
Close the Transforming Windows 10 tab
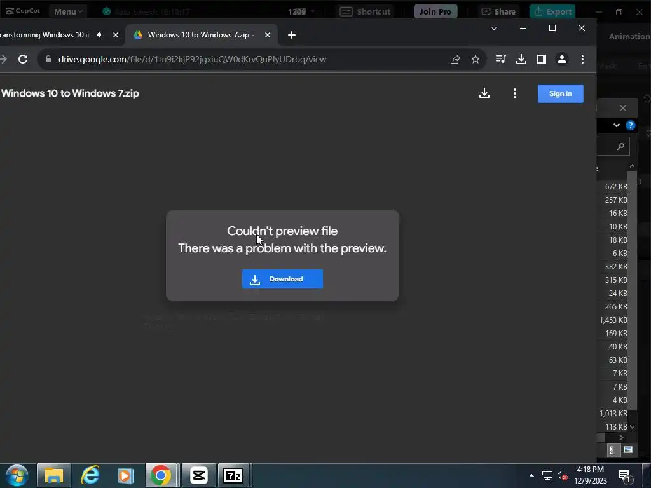[x=116, y=35]
